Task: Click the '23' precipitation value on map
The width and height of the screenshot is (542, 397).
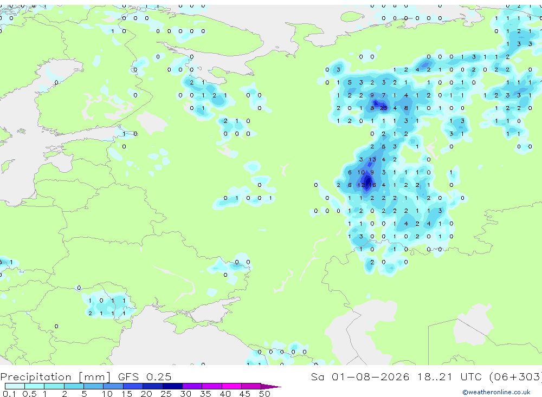Action: point(383,108)
